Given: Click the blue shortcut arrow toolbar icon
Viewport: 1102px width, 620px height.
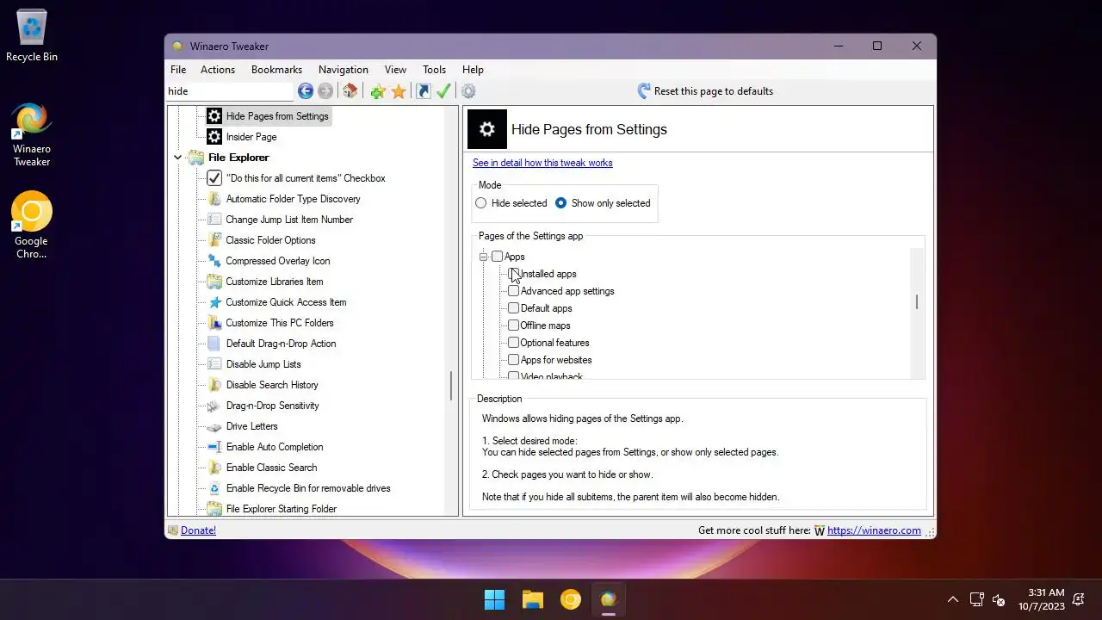Looking at the screenshot, I should [x=424, y=91].
